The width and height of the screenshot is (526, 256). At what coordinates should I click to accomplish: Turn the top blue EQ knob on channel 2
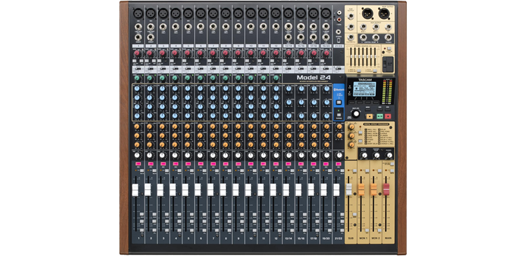[x=150, y=89]
